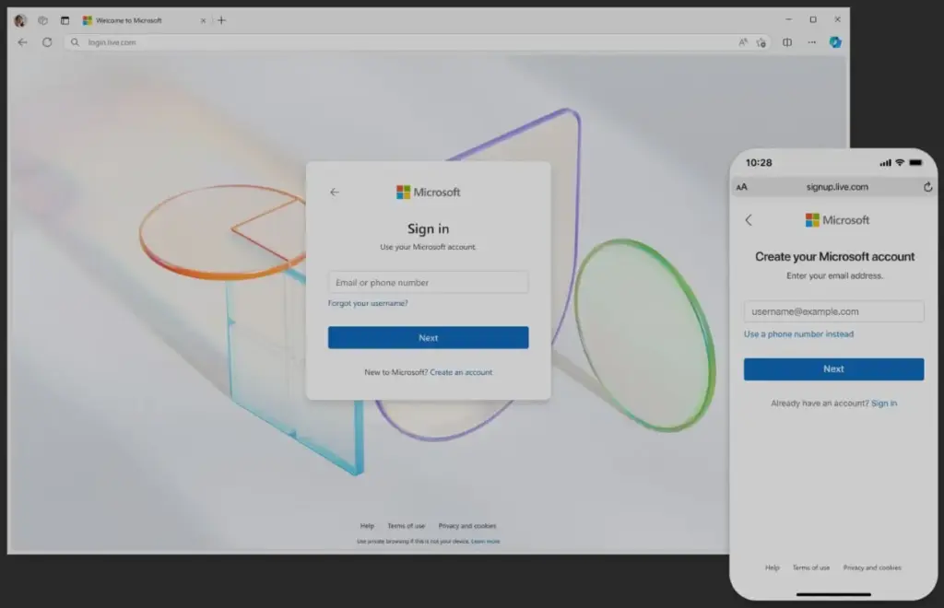Tap the username@example.com email field
Viewport: 944px width, 608px height.
point(833,311)
